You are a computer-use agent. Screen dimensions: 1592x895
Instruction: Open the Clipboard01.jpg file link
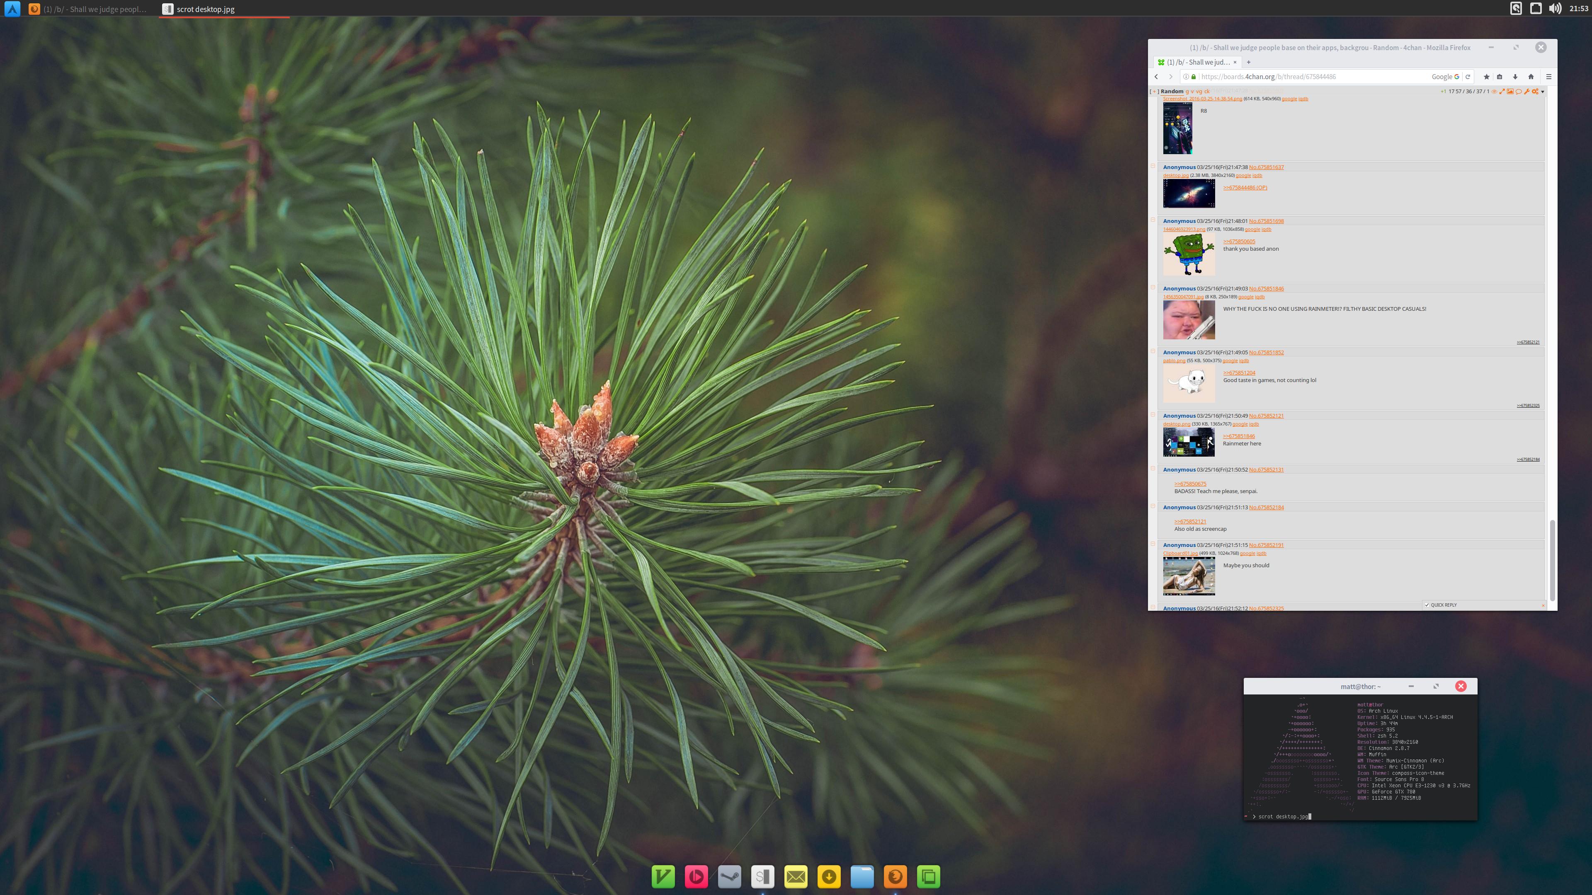click(x=1180, y=554)
